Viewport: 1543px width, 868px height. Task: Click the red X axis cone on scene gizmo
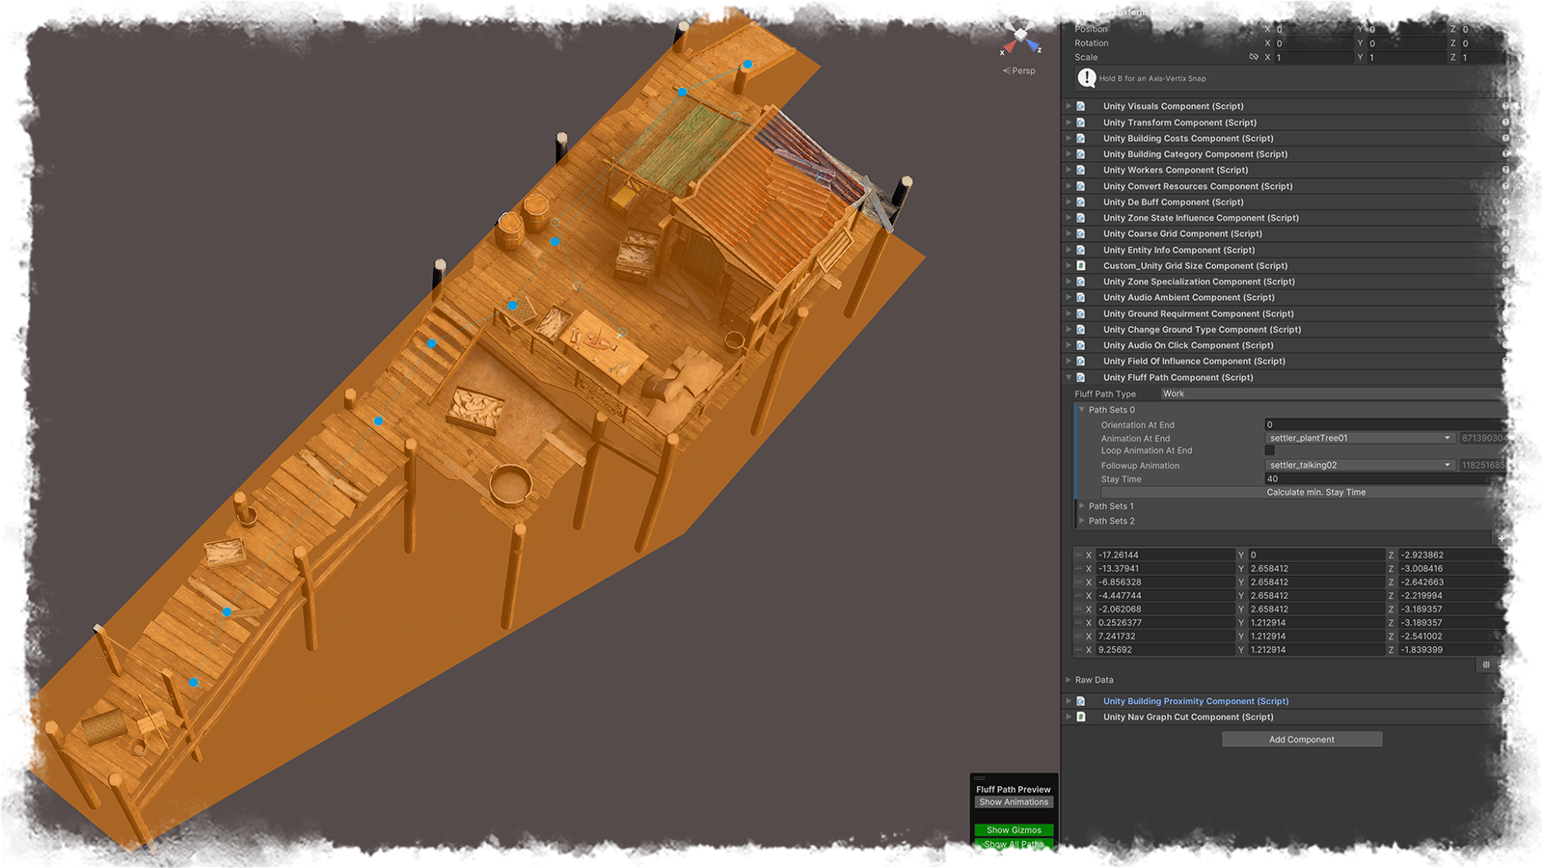[1010, 45]
